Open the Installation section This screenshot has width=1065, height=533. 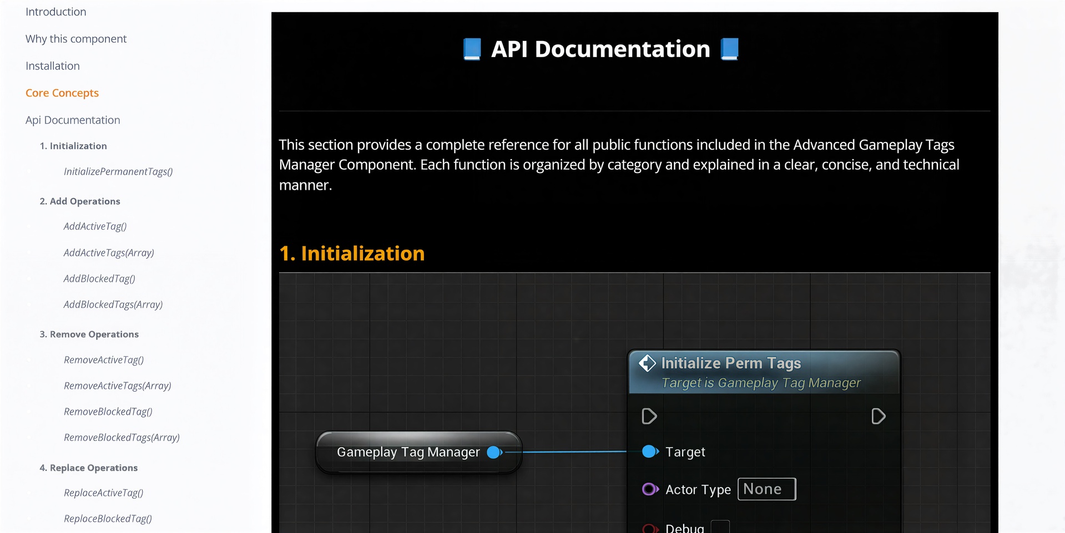(53, 66)
